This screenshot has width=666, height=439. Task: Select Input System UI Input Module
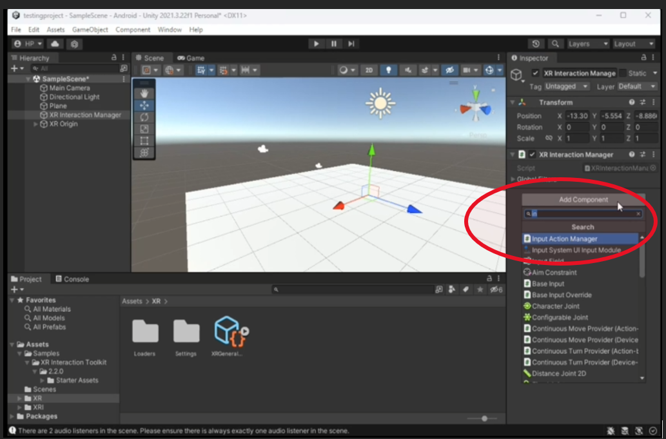tap(580, 250)
